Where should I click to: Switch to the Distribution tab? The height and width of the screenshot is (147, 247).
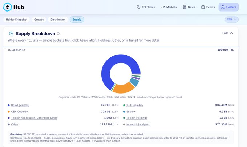(58, 20)
